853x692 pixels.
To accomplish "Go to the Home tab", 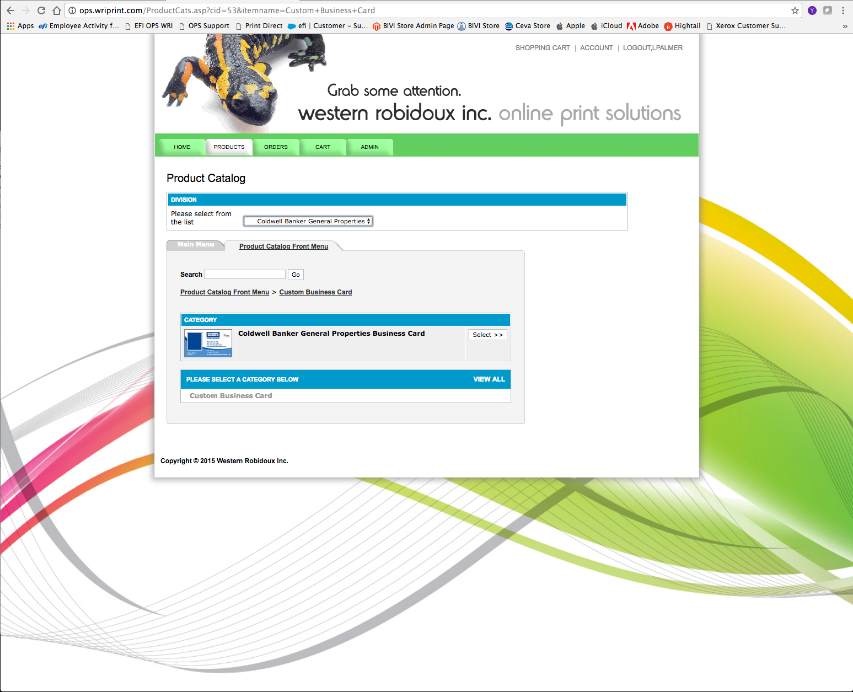I will point(182,147).
